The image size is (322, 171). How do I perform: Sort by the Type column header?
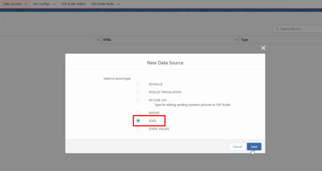244,40
